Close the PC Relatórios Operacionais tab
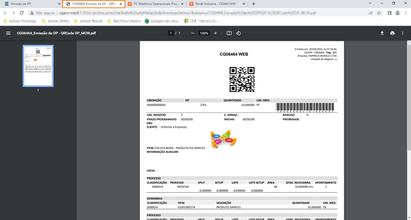Viewport: 411px width, 220px height. tap(182, 4)
